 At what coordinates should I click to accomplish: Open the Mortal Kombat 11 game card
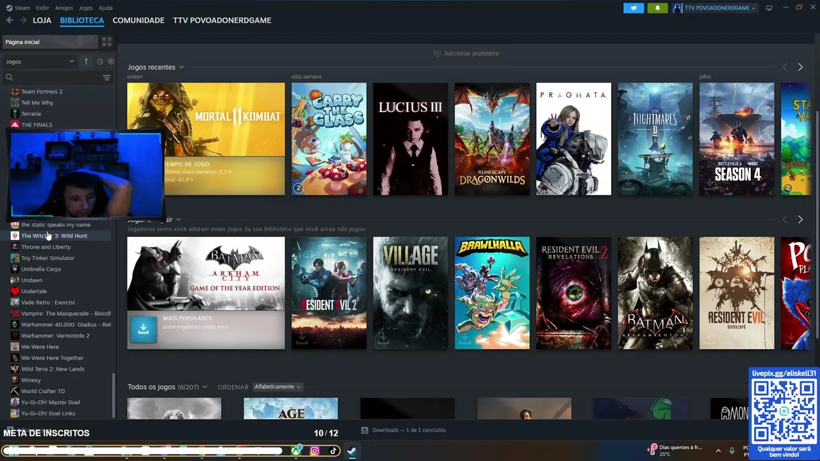206,139
